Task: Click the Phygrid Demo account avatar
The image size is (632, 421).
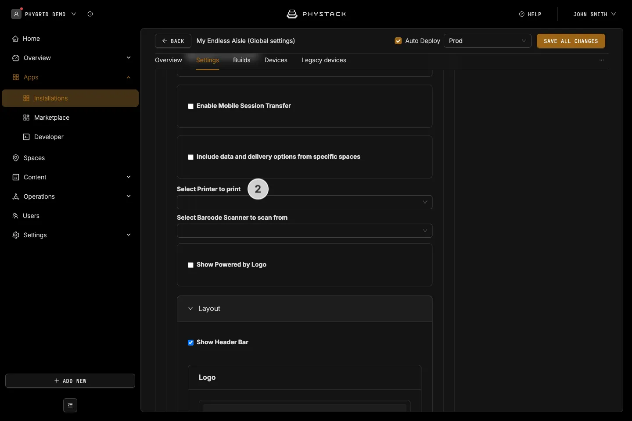Action: [16, 14]
